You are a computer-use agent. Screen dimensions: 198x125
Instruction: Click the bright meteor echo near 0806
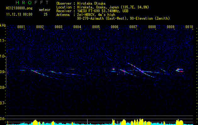113,69
